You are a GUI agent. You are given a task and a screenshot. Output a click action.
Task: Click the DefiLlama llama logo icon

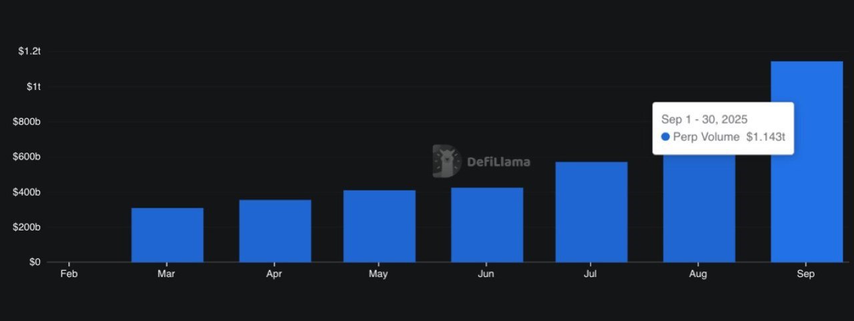446,161
